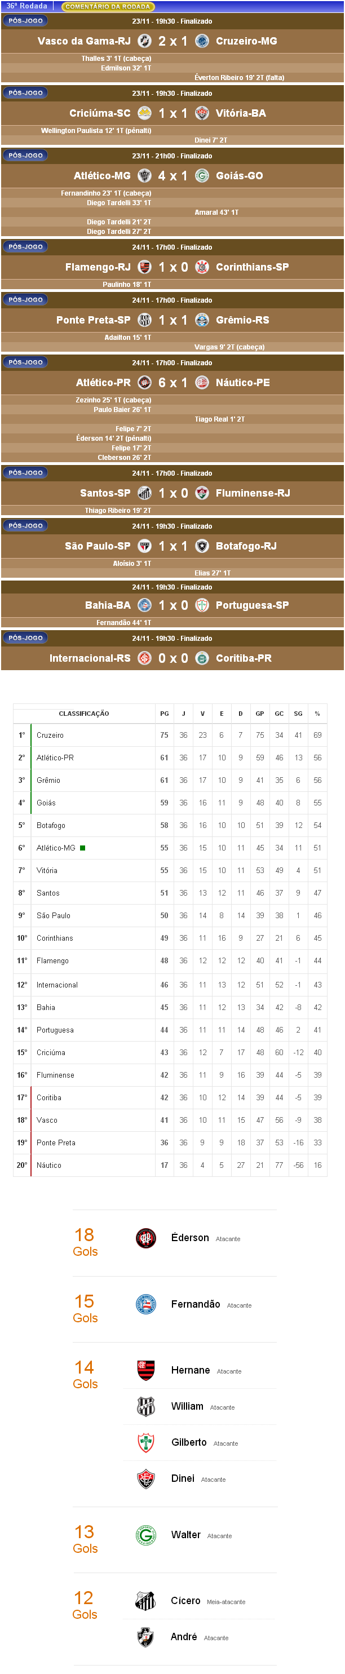Open Pós-Jogo for Flamengo x Corinthians

click(25, 247)
